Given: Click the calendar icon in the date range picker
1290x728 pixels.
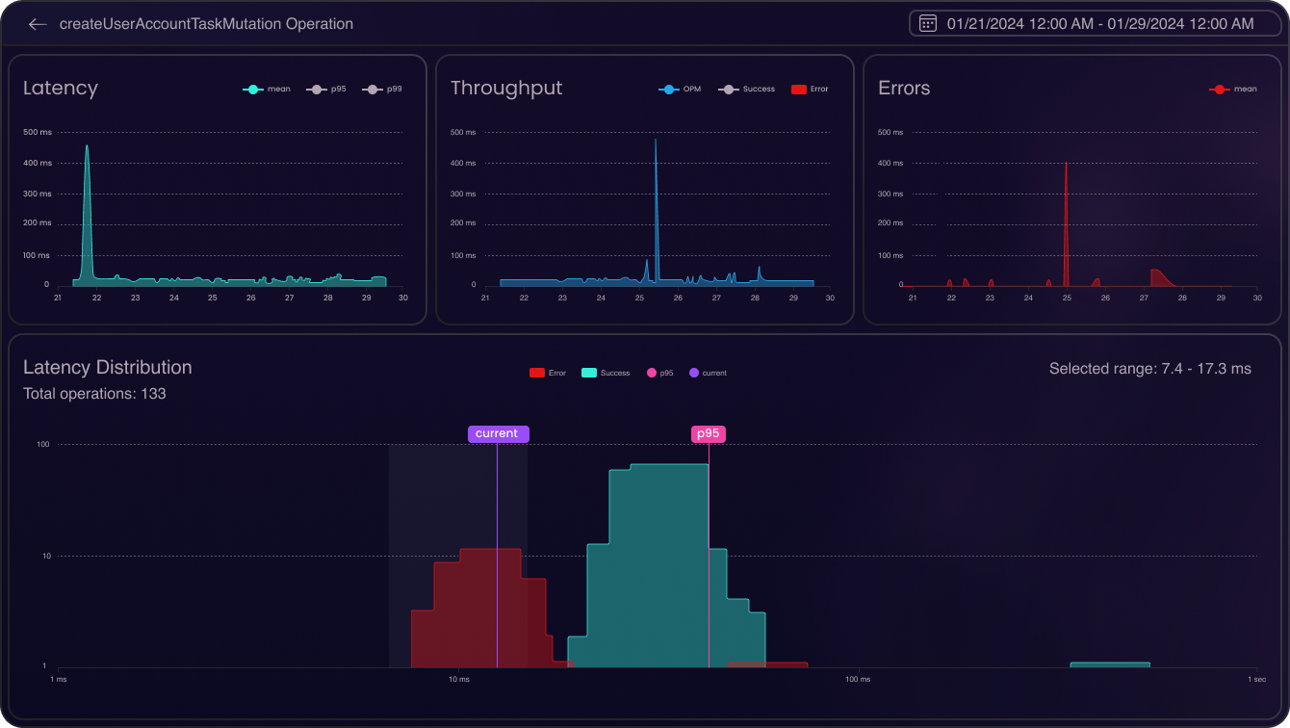Looking at the screenshot, I should click(x=927, y=22).
